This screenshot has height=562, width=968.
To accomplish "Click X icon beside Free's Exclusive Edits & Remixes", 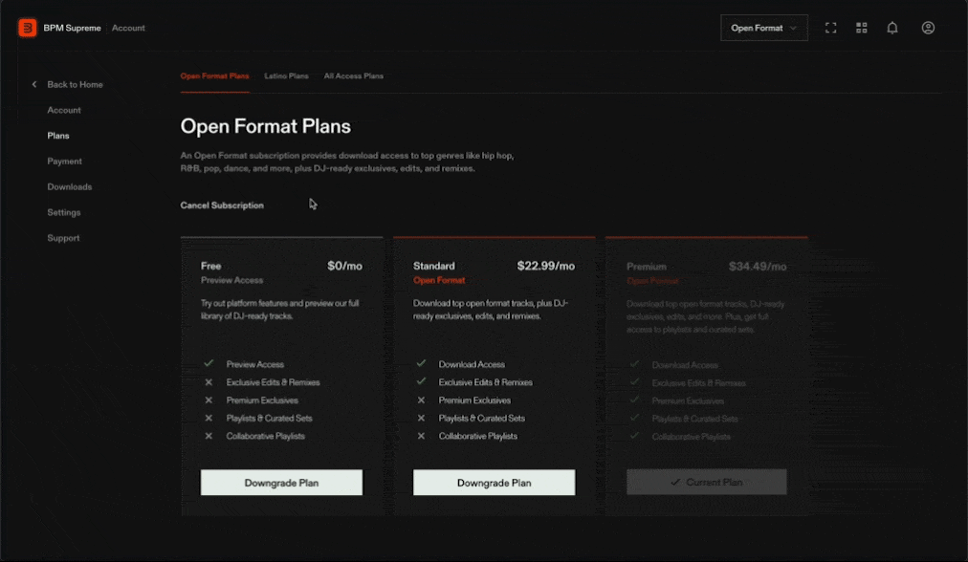I will [209, 382].
